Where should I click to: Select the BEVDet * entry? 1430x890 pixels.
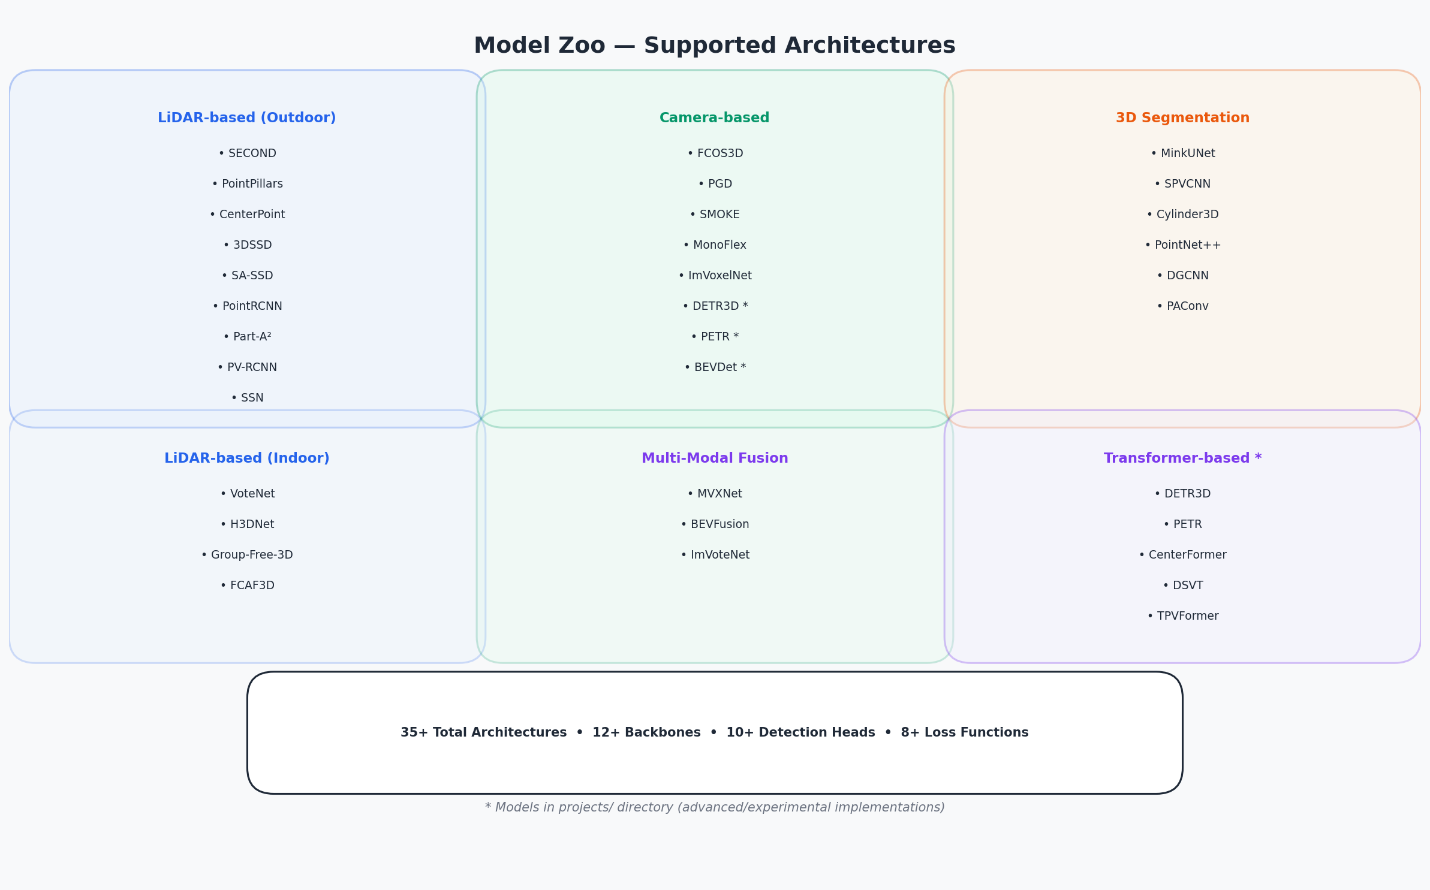click(x=715, y=367)
